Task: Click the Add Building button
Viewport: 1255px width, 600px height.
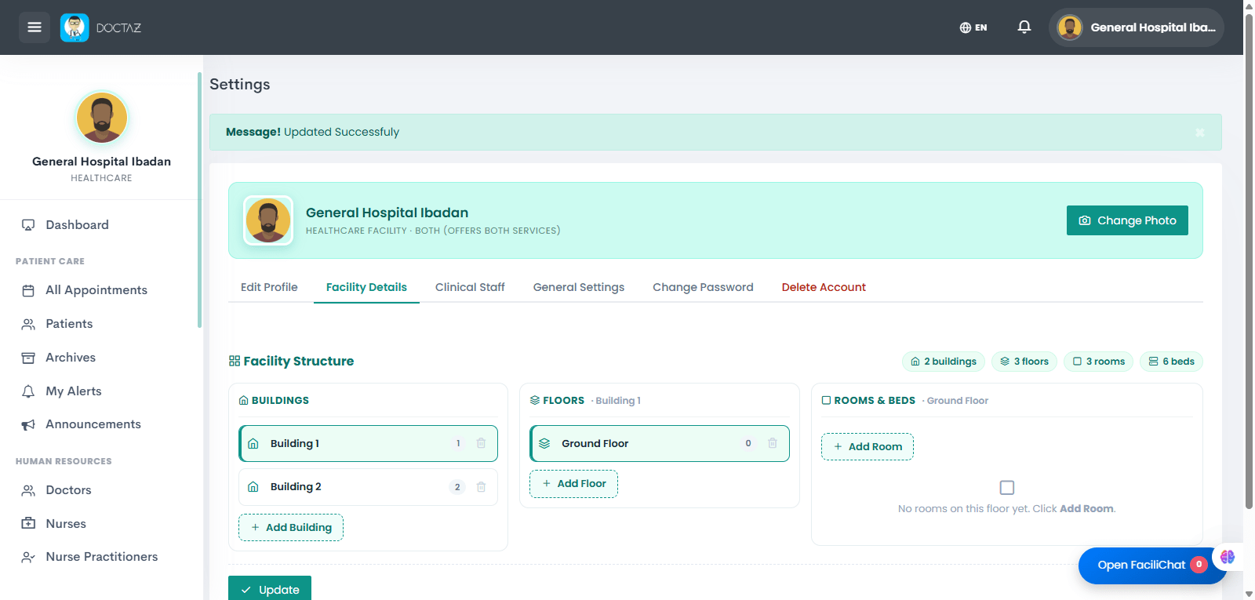Action: click(291, 528)
